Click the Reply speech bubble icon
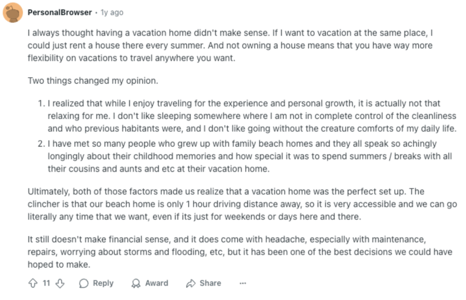 84,283
